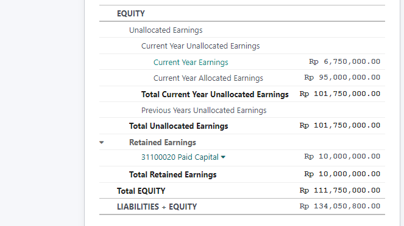Viewport: 404px width, 226px height.
Task: Open the Paid Capital account dropdown caret
Action: [223, 157]
